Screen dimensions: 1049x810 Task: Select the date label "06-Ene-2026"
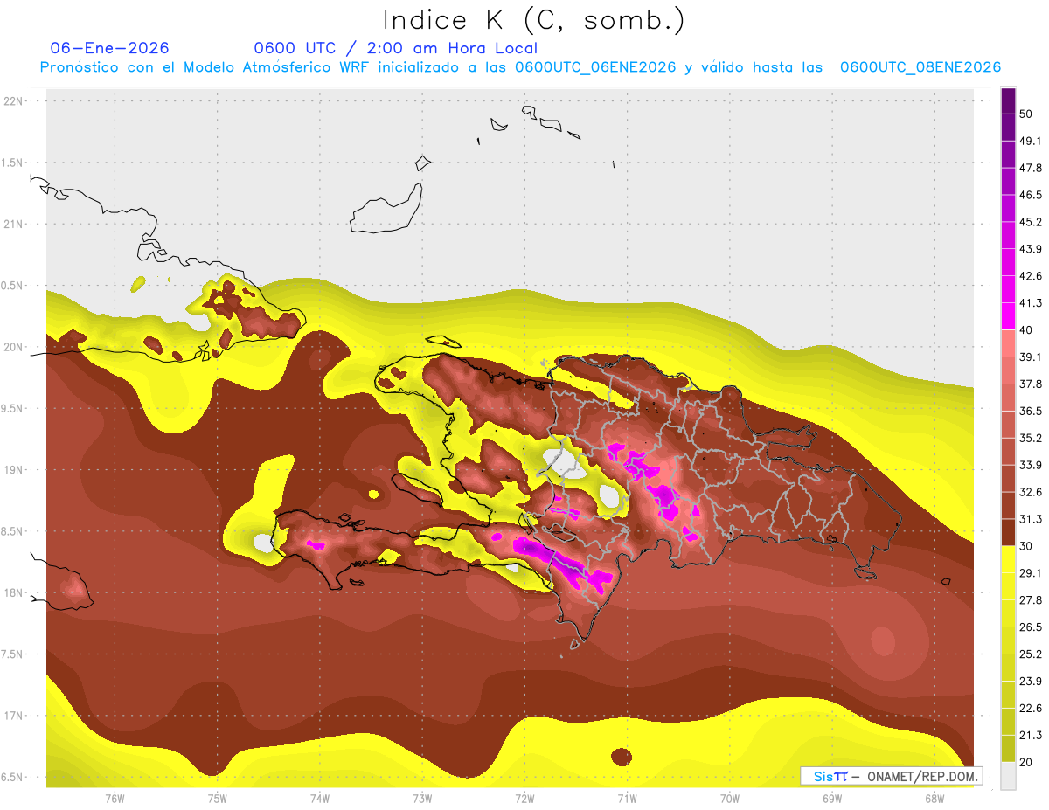click(110, 48)
